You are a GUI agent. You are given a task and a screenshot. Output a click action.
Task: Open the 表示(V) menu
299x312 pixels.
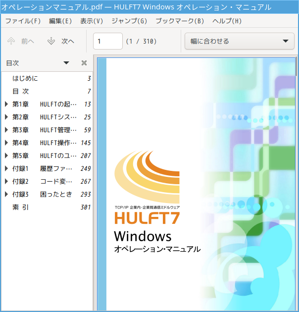pyautogui.click(x=92, y=21)
